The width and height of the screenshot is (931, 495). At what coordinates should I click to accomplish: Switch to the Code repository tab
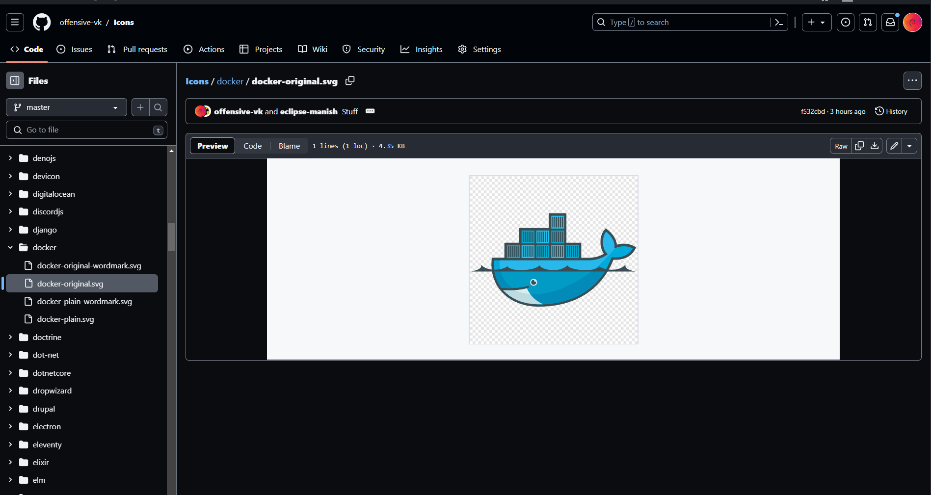pos(27,49)
